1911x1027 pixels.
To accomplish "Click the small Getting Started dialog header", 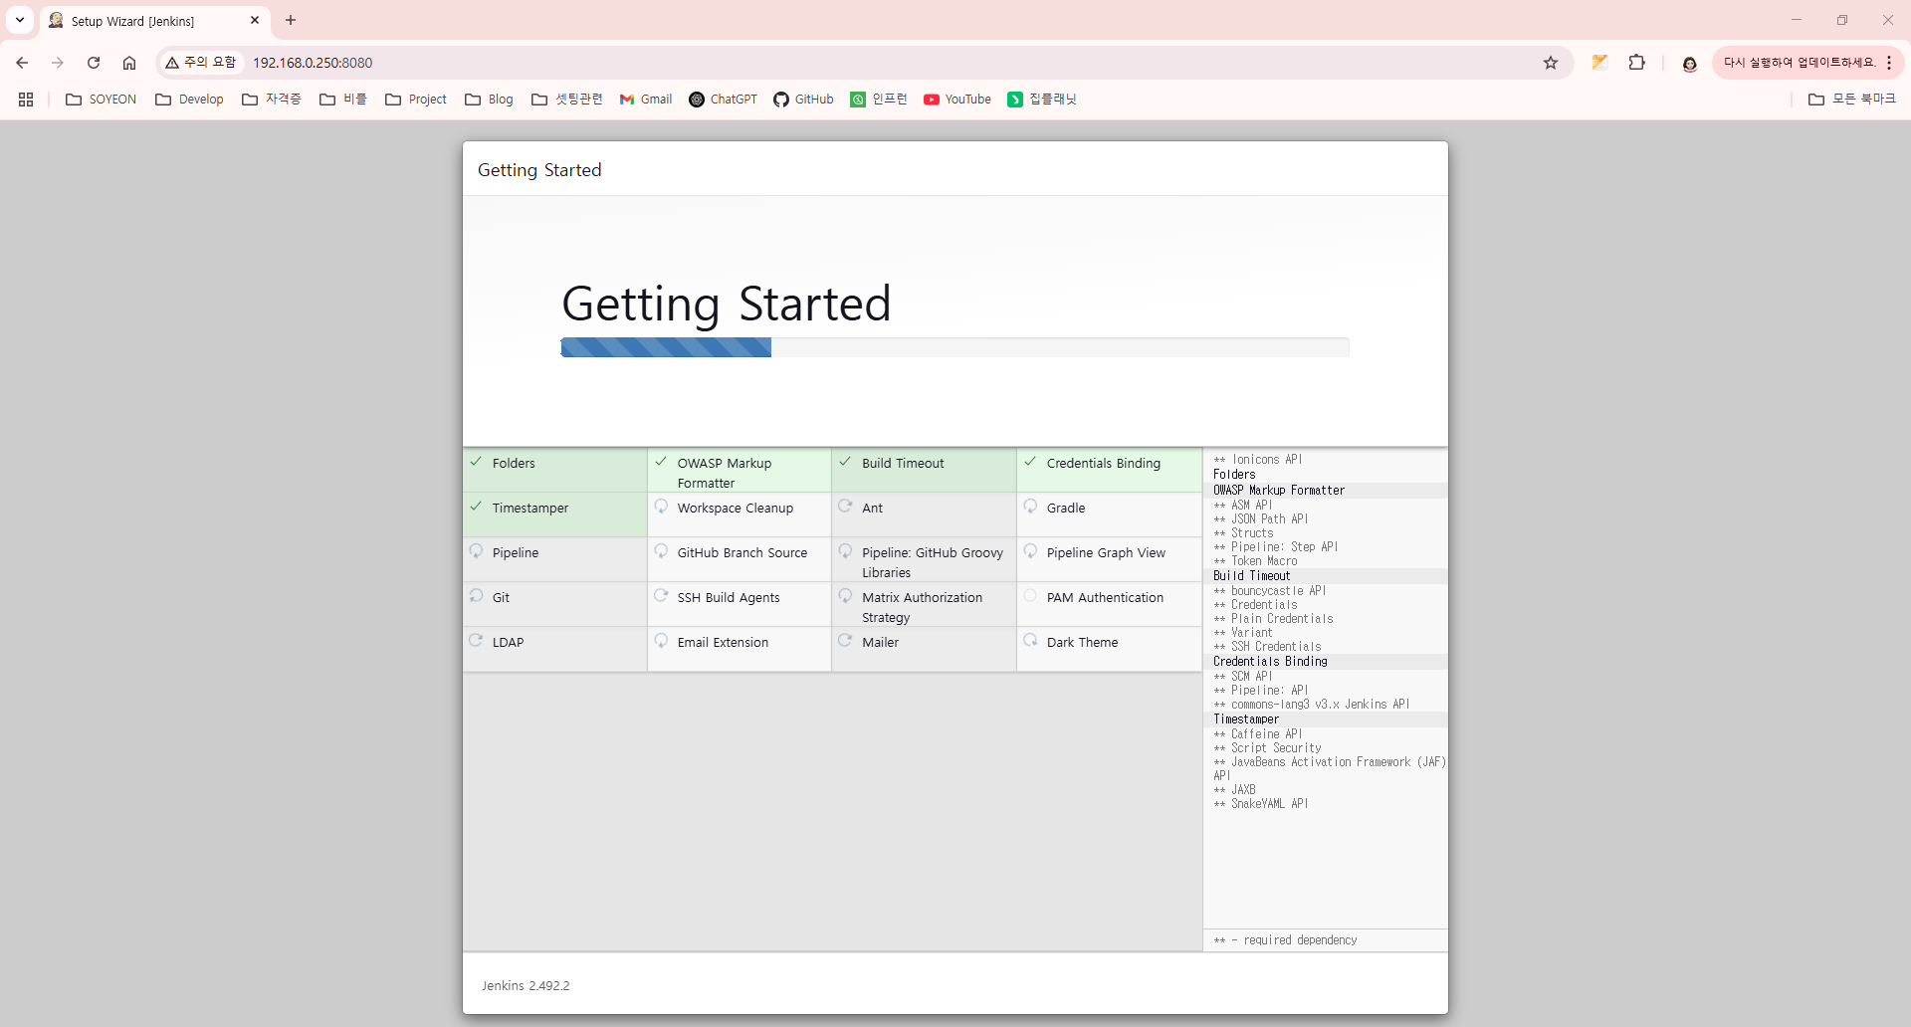I will [539, 170].
